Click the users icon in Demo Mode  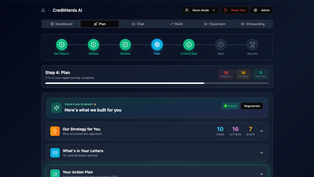click(187, 10)
